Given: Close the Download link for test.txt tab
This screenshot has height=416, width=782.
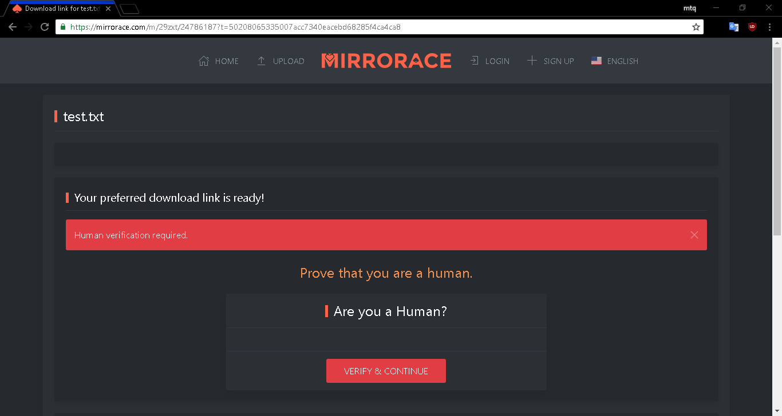Looking at the screenshot, I should pos(108,9).
